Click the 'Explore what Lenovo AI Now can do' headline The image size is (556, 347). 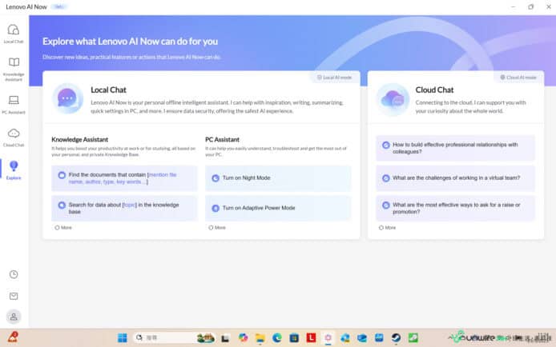[130, 42]
